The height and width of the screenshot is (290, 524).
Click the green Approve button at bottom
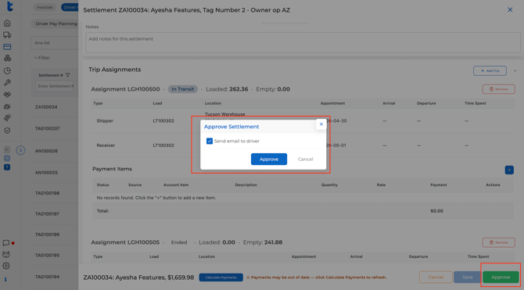tap(501, 277)
